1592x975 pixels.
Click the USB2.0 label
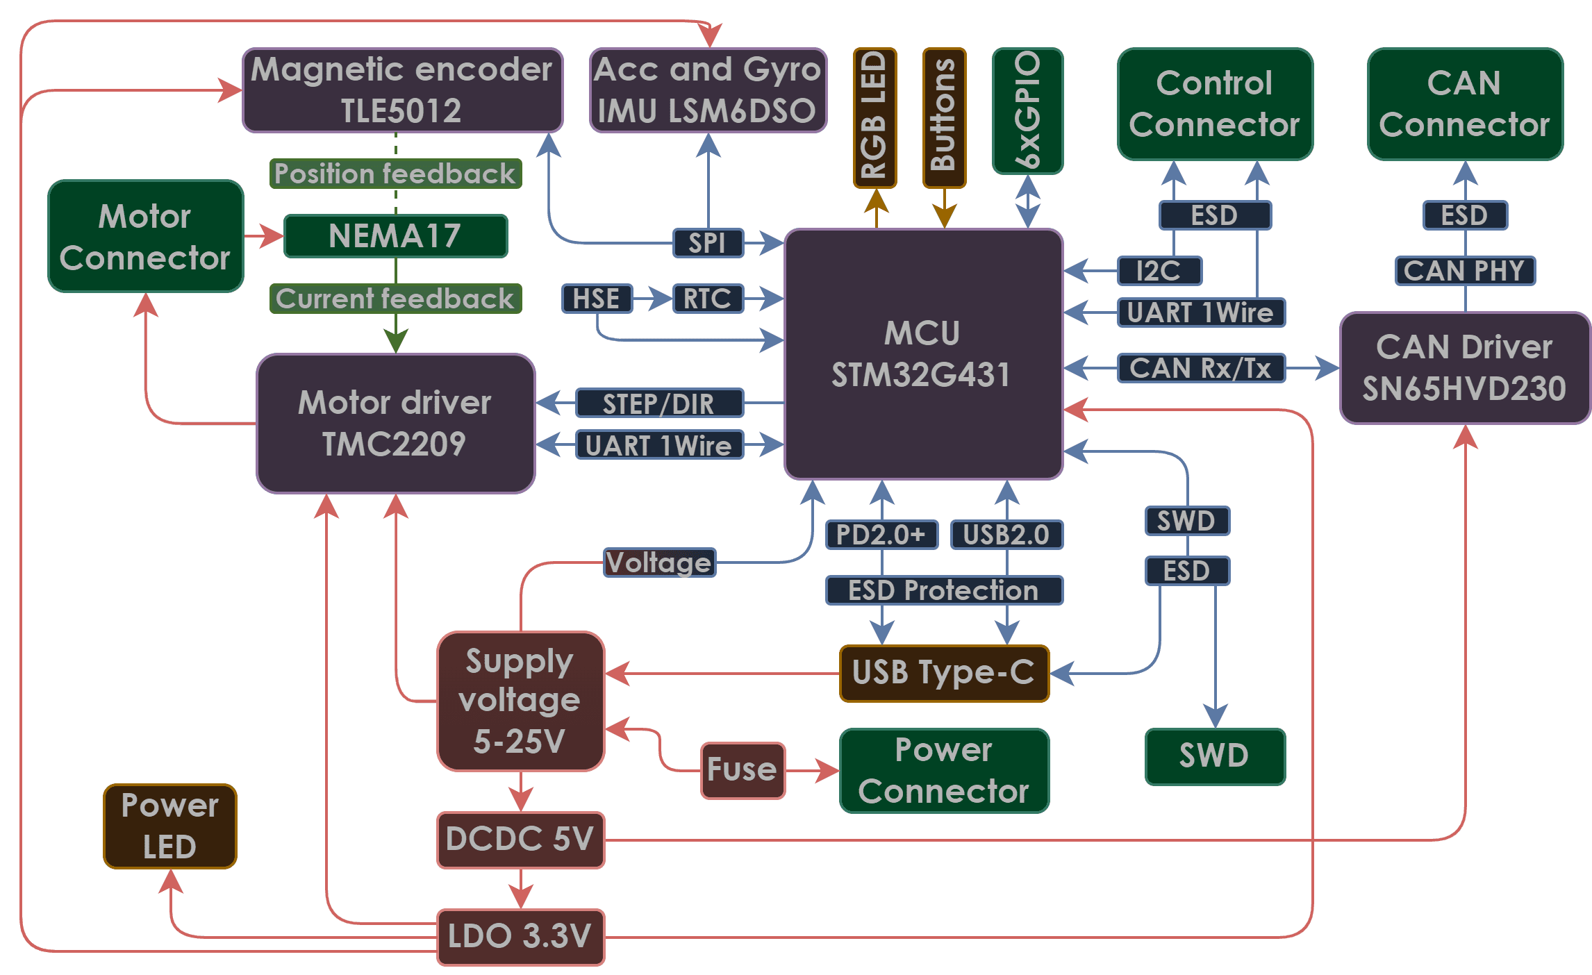(1006, 535)
